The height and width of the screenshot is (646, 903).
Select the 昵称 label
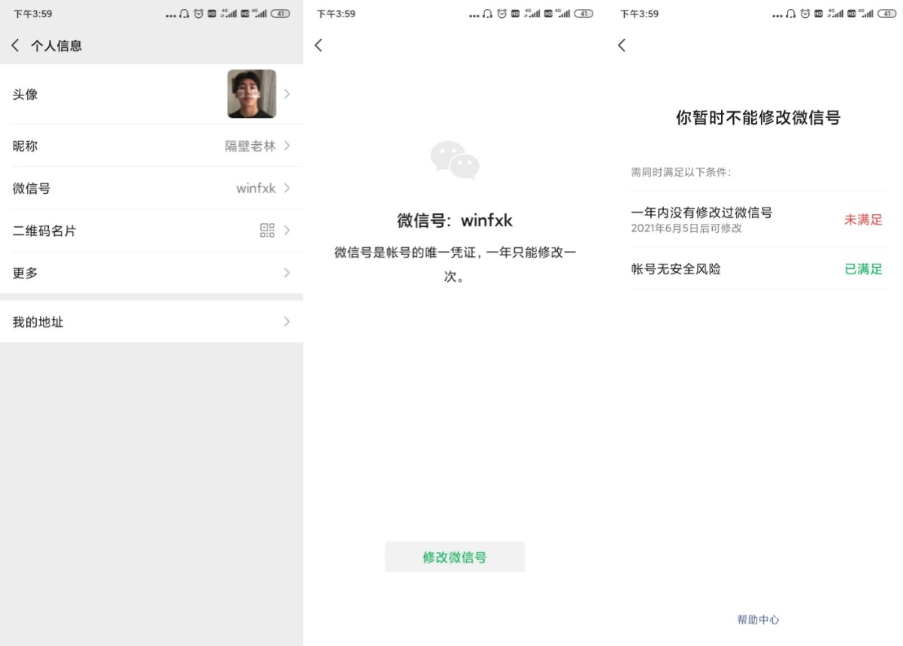(x=25, y=146)
